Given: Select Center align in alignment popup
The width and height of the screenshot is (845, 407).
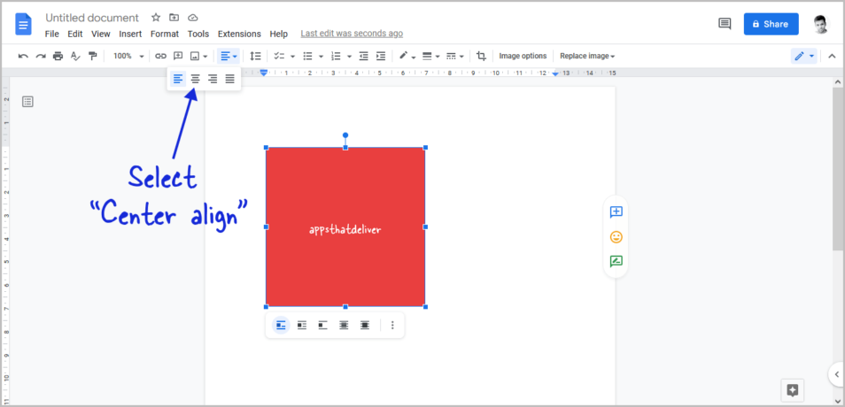Looking at the screenshot, I should tap(195, 79).
